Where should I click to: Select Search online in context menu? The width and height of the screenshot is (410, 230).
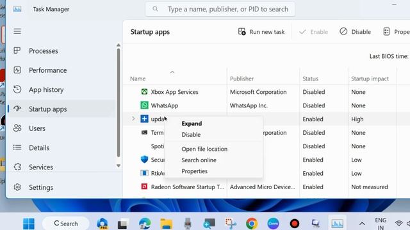(x=199, y=160)
